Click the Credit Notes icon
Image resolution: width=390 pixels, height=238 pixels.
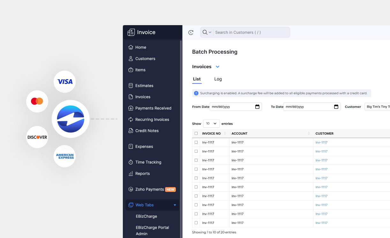131,131
